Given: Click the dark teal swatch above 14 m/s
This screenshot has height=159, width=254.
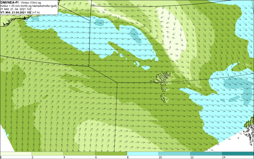Looking at the screenshot, I should coord(238,154).
